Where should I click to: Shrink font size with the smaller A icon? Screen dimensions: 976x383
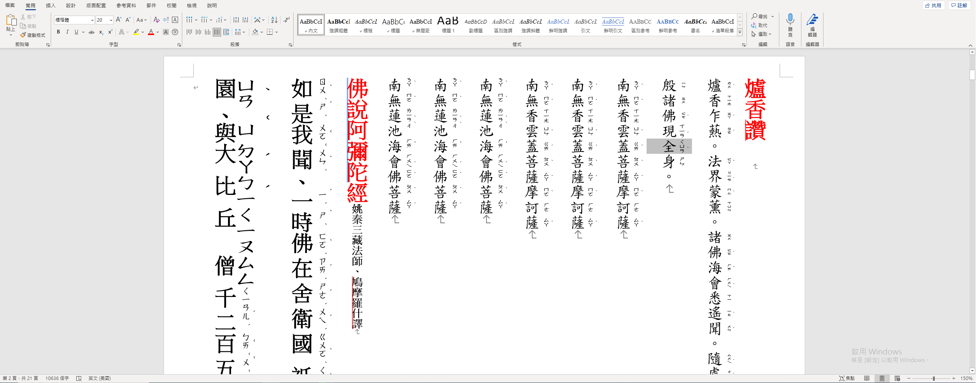[128, 20]
